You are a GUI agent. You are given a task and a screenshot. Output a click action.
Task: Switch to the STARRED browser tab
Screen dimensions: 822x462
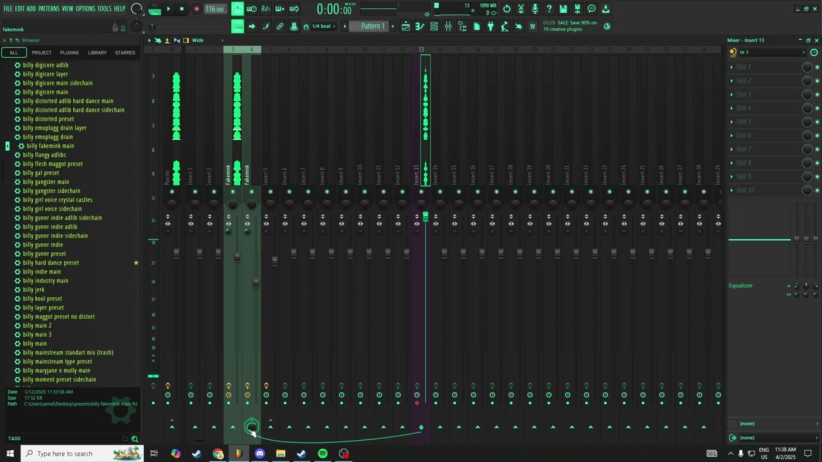coord(125,53)
